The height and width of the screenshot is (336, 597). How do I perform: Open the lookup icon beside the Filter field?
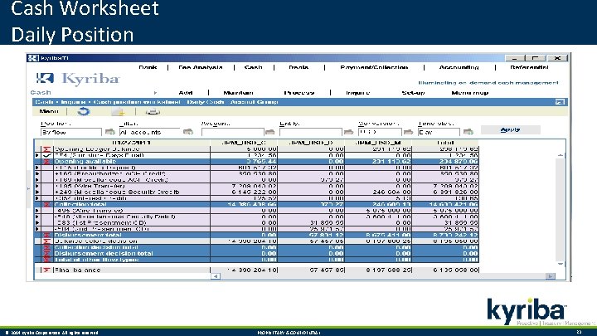[x=188, y=132]
